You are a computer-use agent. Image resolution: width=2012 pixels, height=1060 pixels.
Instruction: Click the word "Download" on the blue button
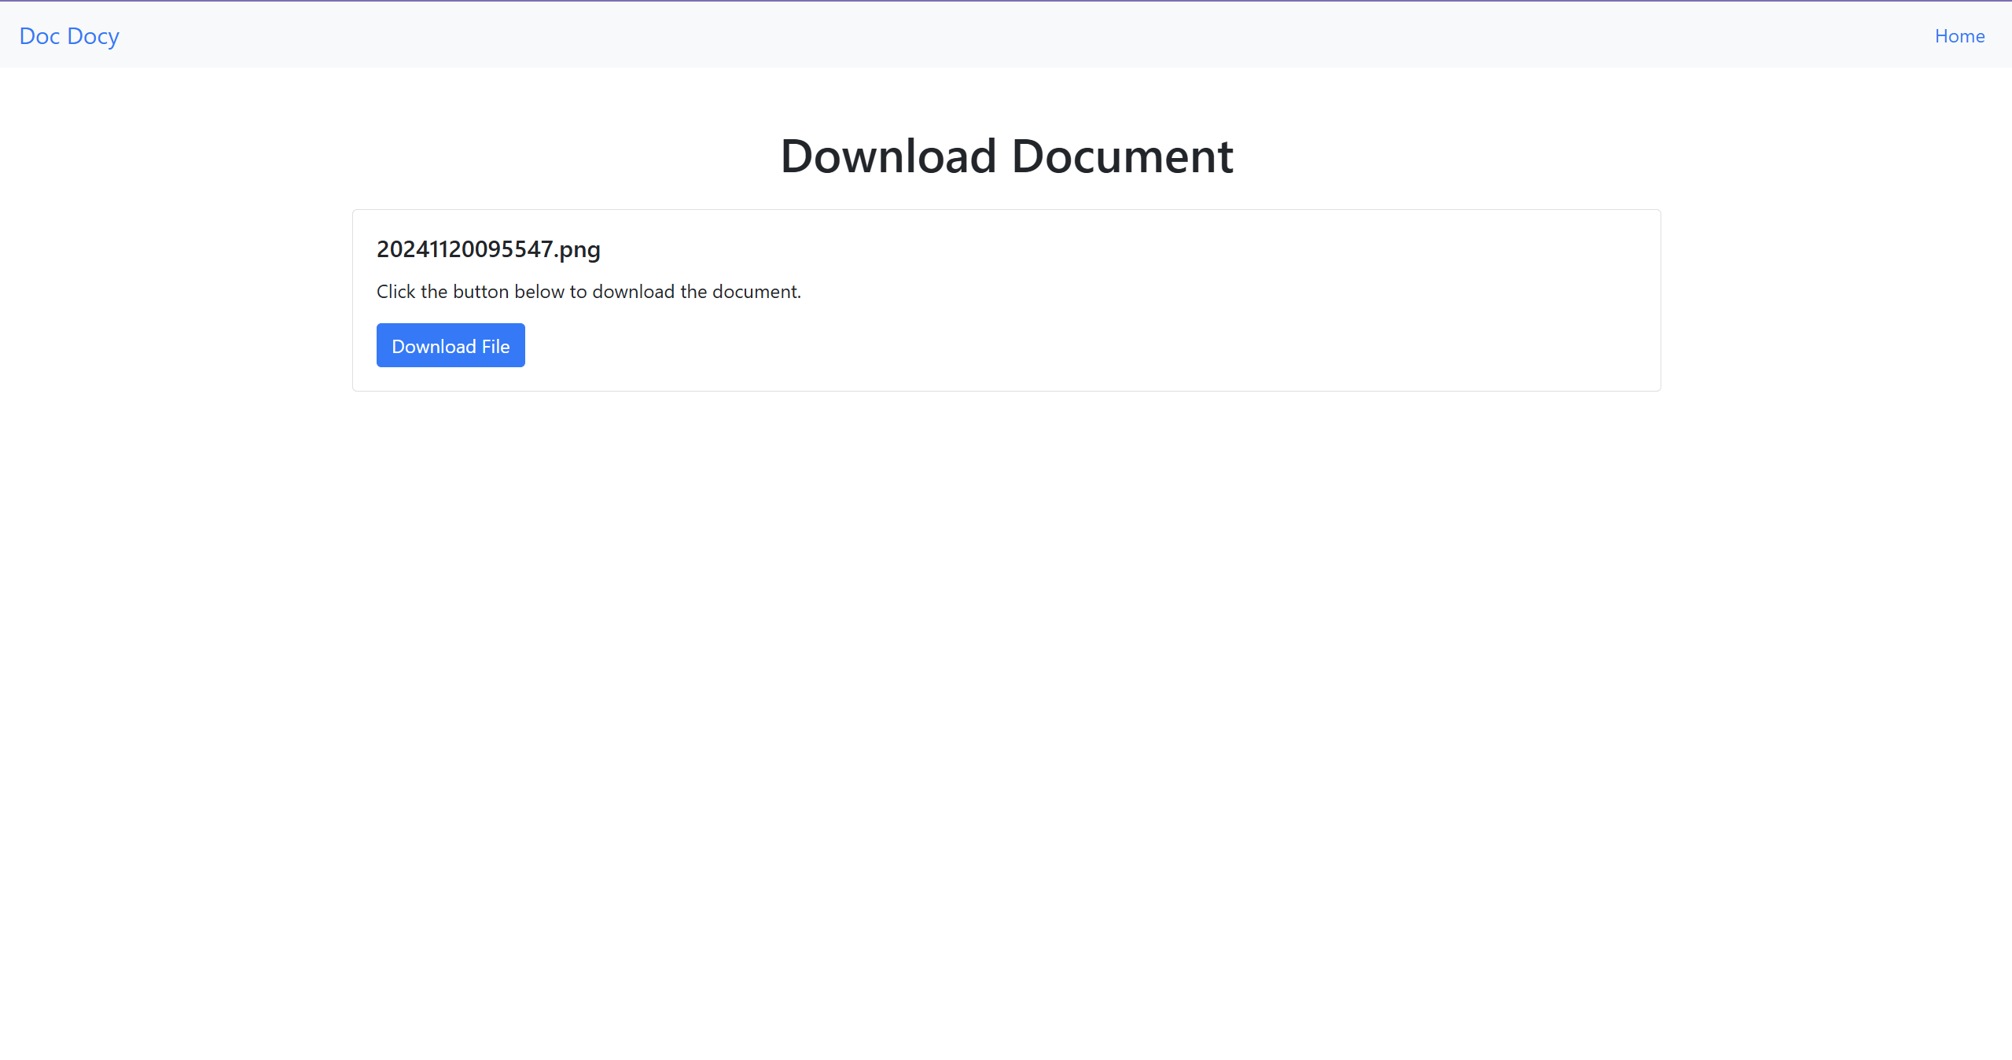click(434, 346)
